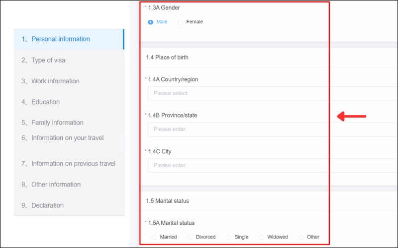Navigate to the Family information section
Screen dimensions: 398x248
point(57,123)
